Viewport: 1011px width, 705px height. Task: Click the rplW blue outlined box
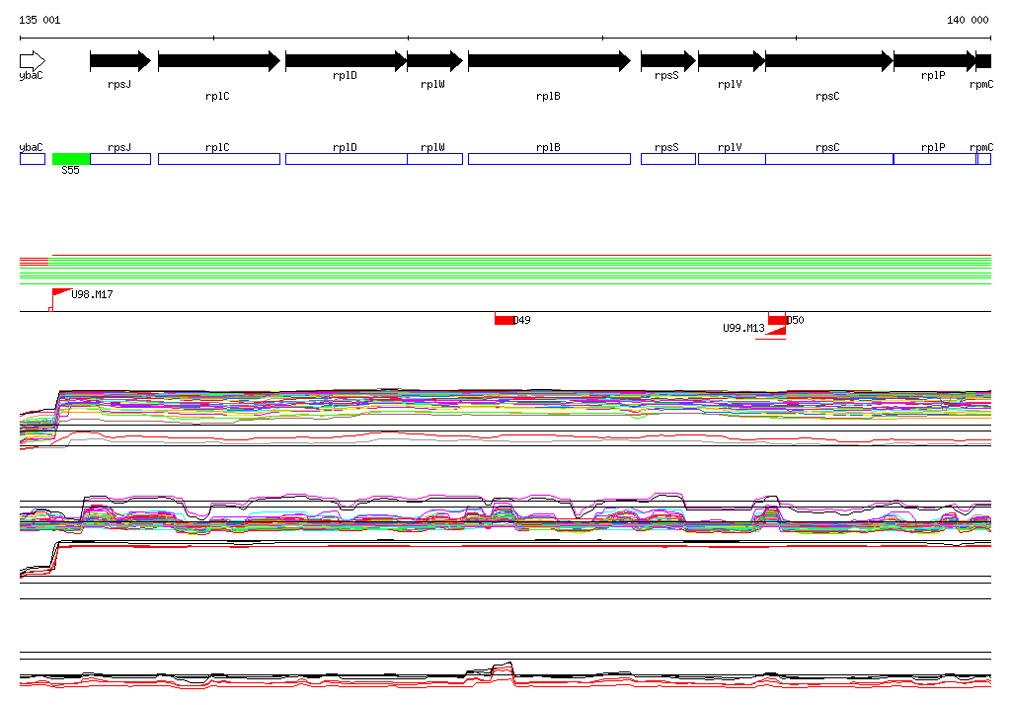click(435, 159)
